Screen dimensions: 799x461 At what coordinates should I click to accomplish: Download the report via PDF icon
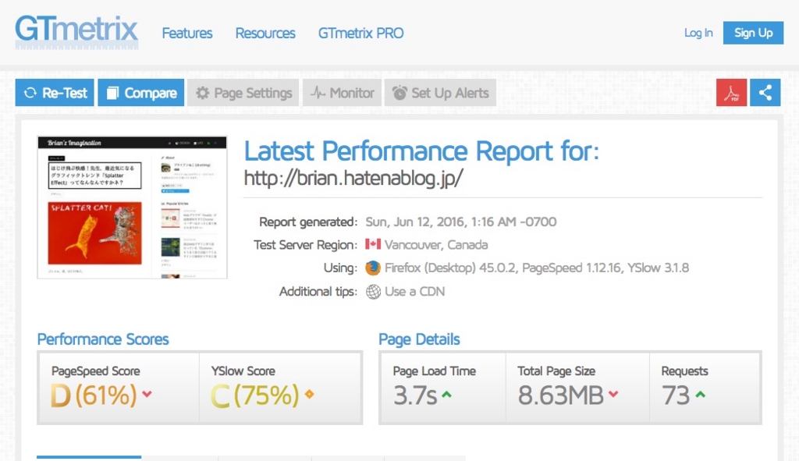(x=731, y=93)
